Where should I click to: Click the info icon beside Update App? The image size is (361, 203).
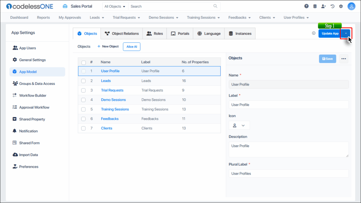[x=314, y=33]
